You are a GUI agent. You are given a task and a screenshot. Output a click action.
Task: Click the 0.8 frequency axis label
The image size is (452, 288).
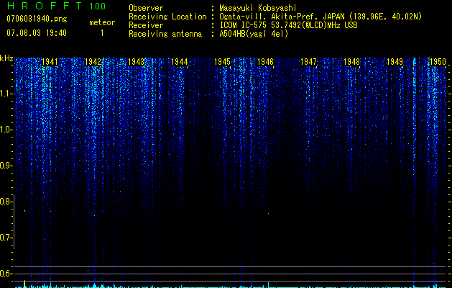[x=6, y=202]
